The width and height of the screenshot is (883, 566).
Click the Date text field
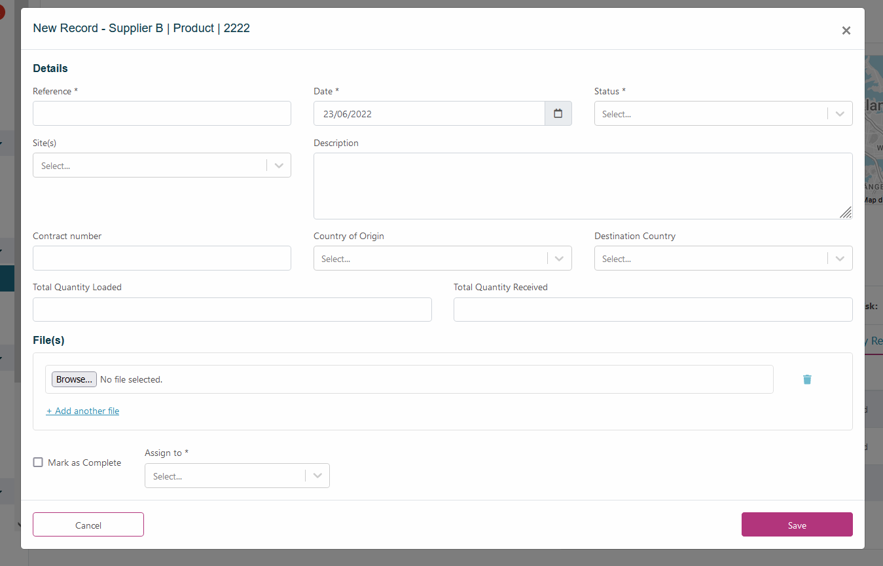click(x=429, y=113)
